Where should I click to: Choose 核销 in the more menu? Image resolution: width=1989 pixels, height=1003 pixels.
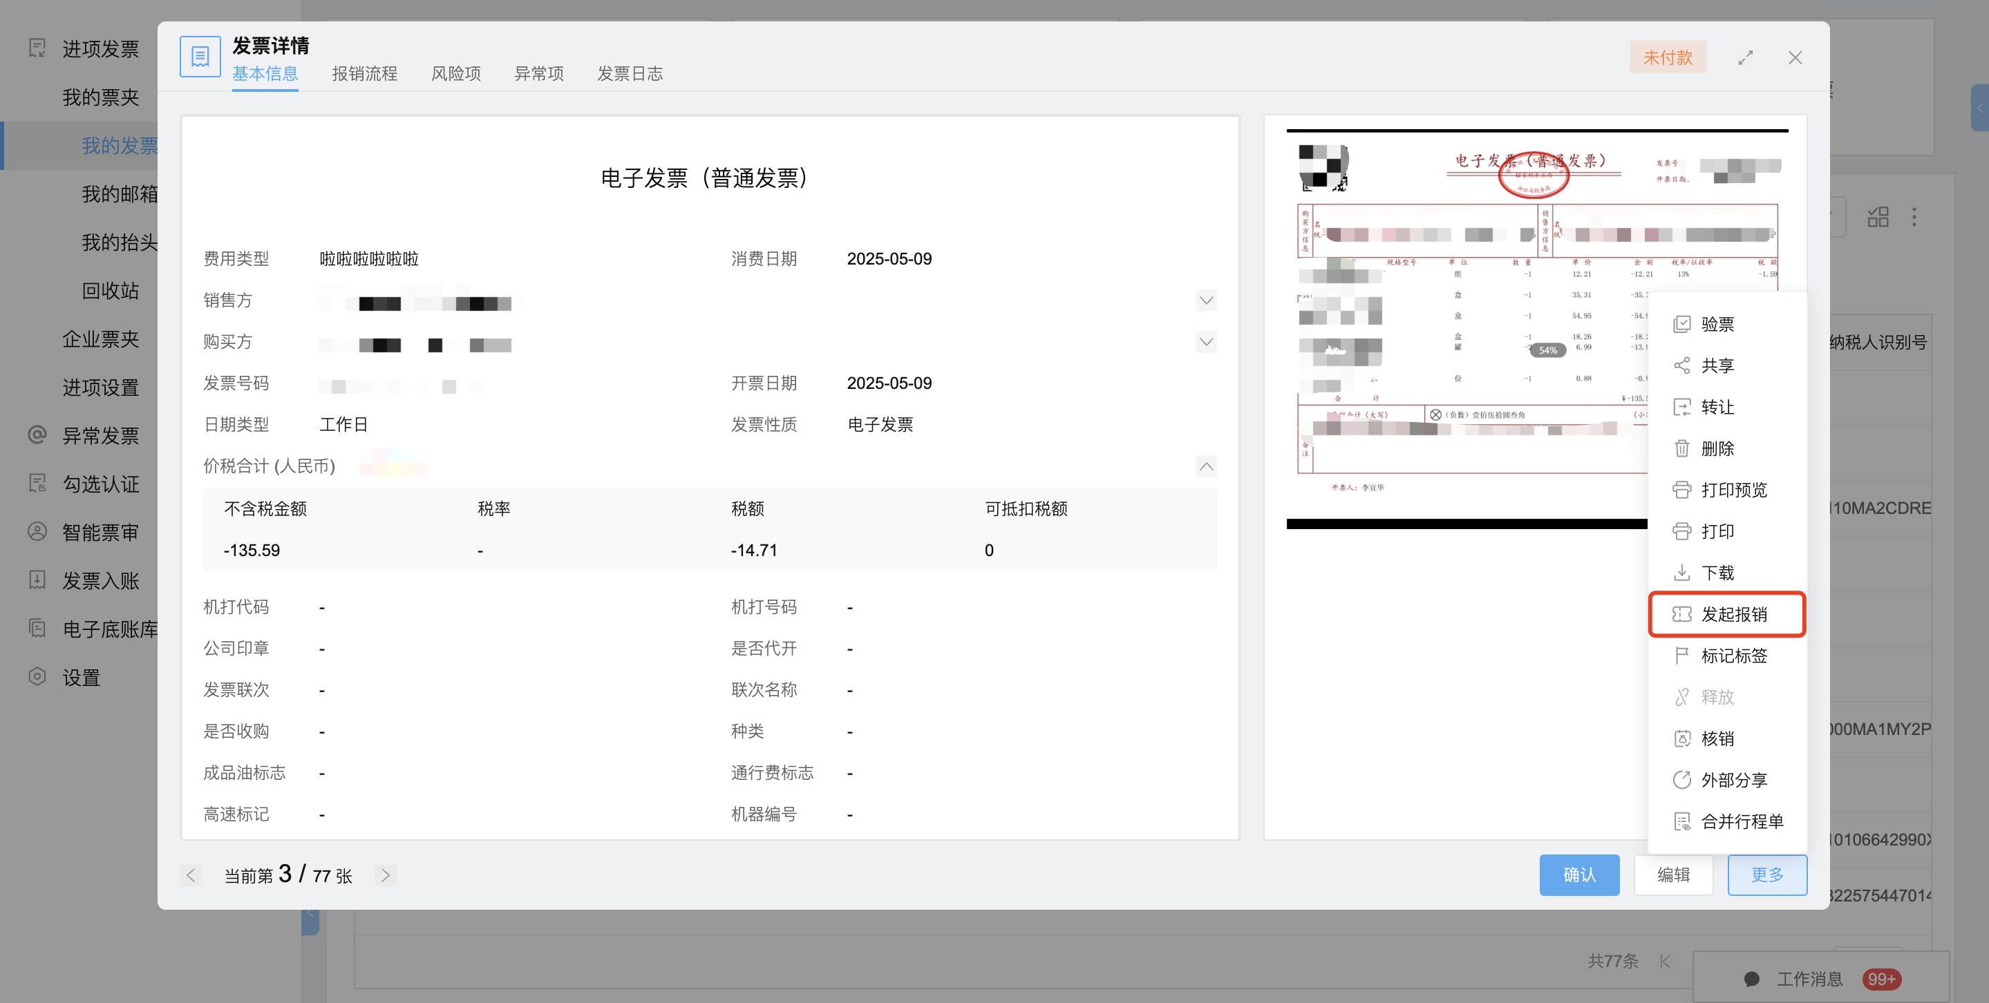click(x=1726, y=739)
